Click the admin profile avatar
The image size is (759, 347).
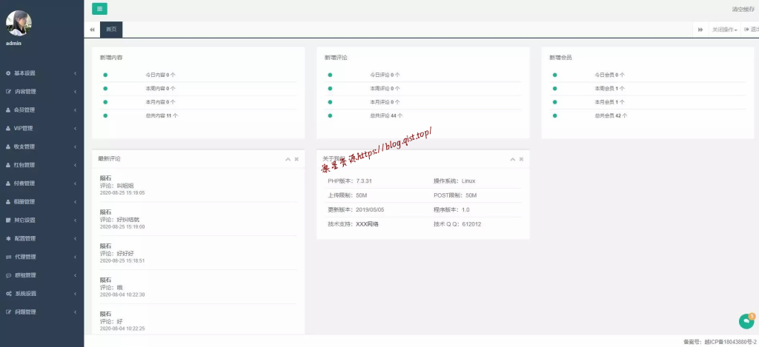pyautogui.click(x=19, y=24)
